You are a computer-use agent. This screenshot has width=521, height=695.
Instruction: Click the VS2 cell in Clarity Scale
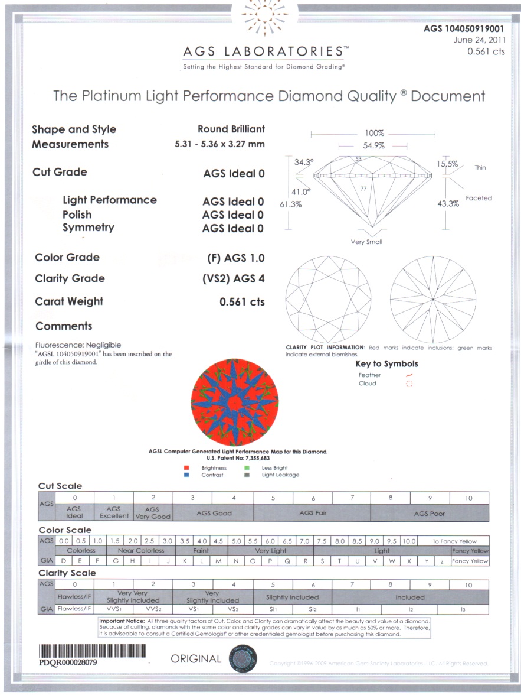click(233, 609)
